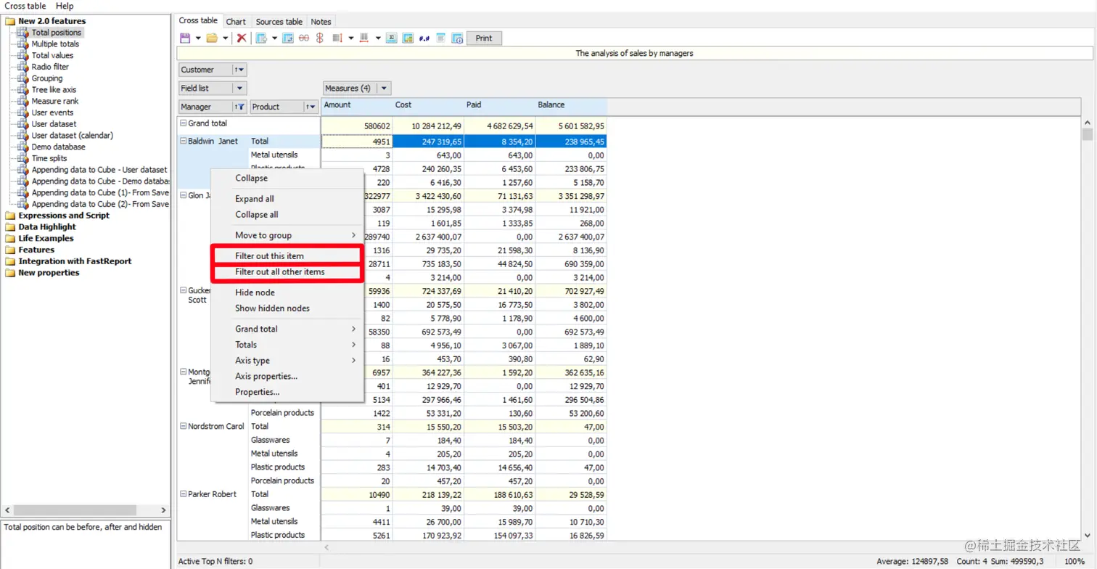Select Filter out this item
This screenshot has width=1097, height=569.
[287, 256]
